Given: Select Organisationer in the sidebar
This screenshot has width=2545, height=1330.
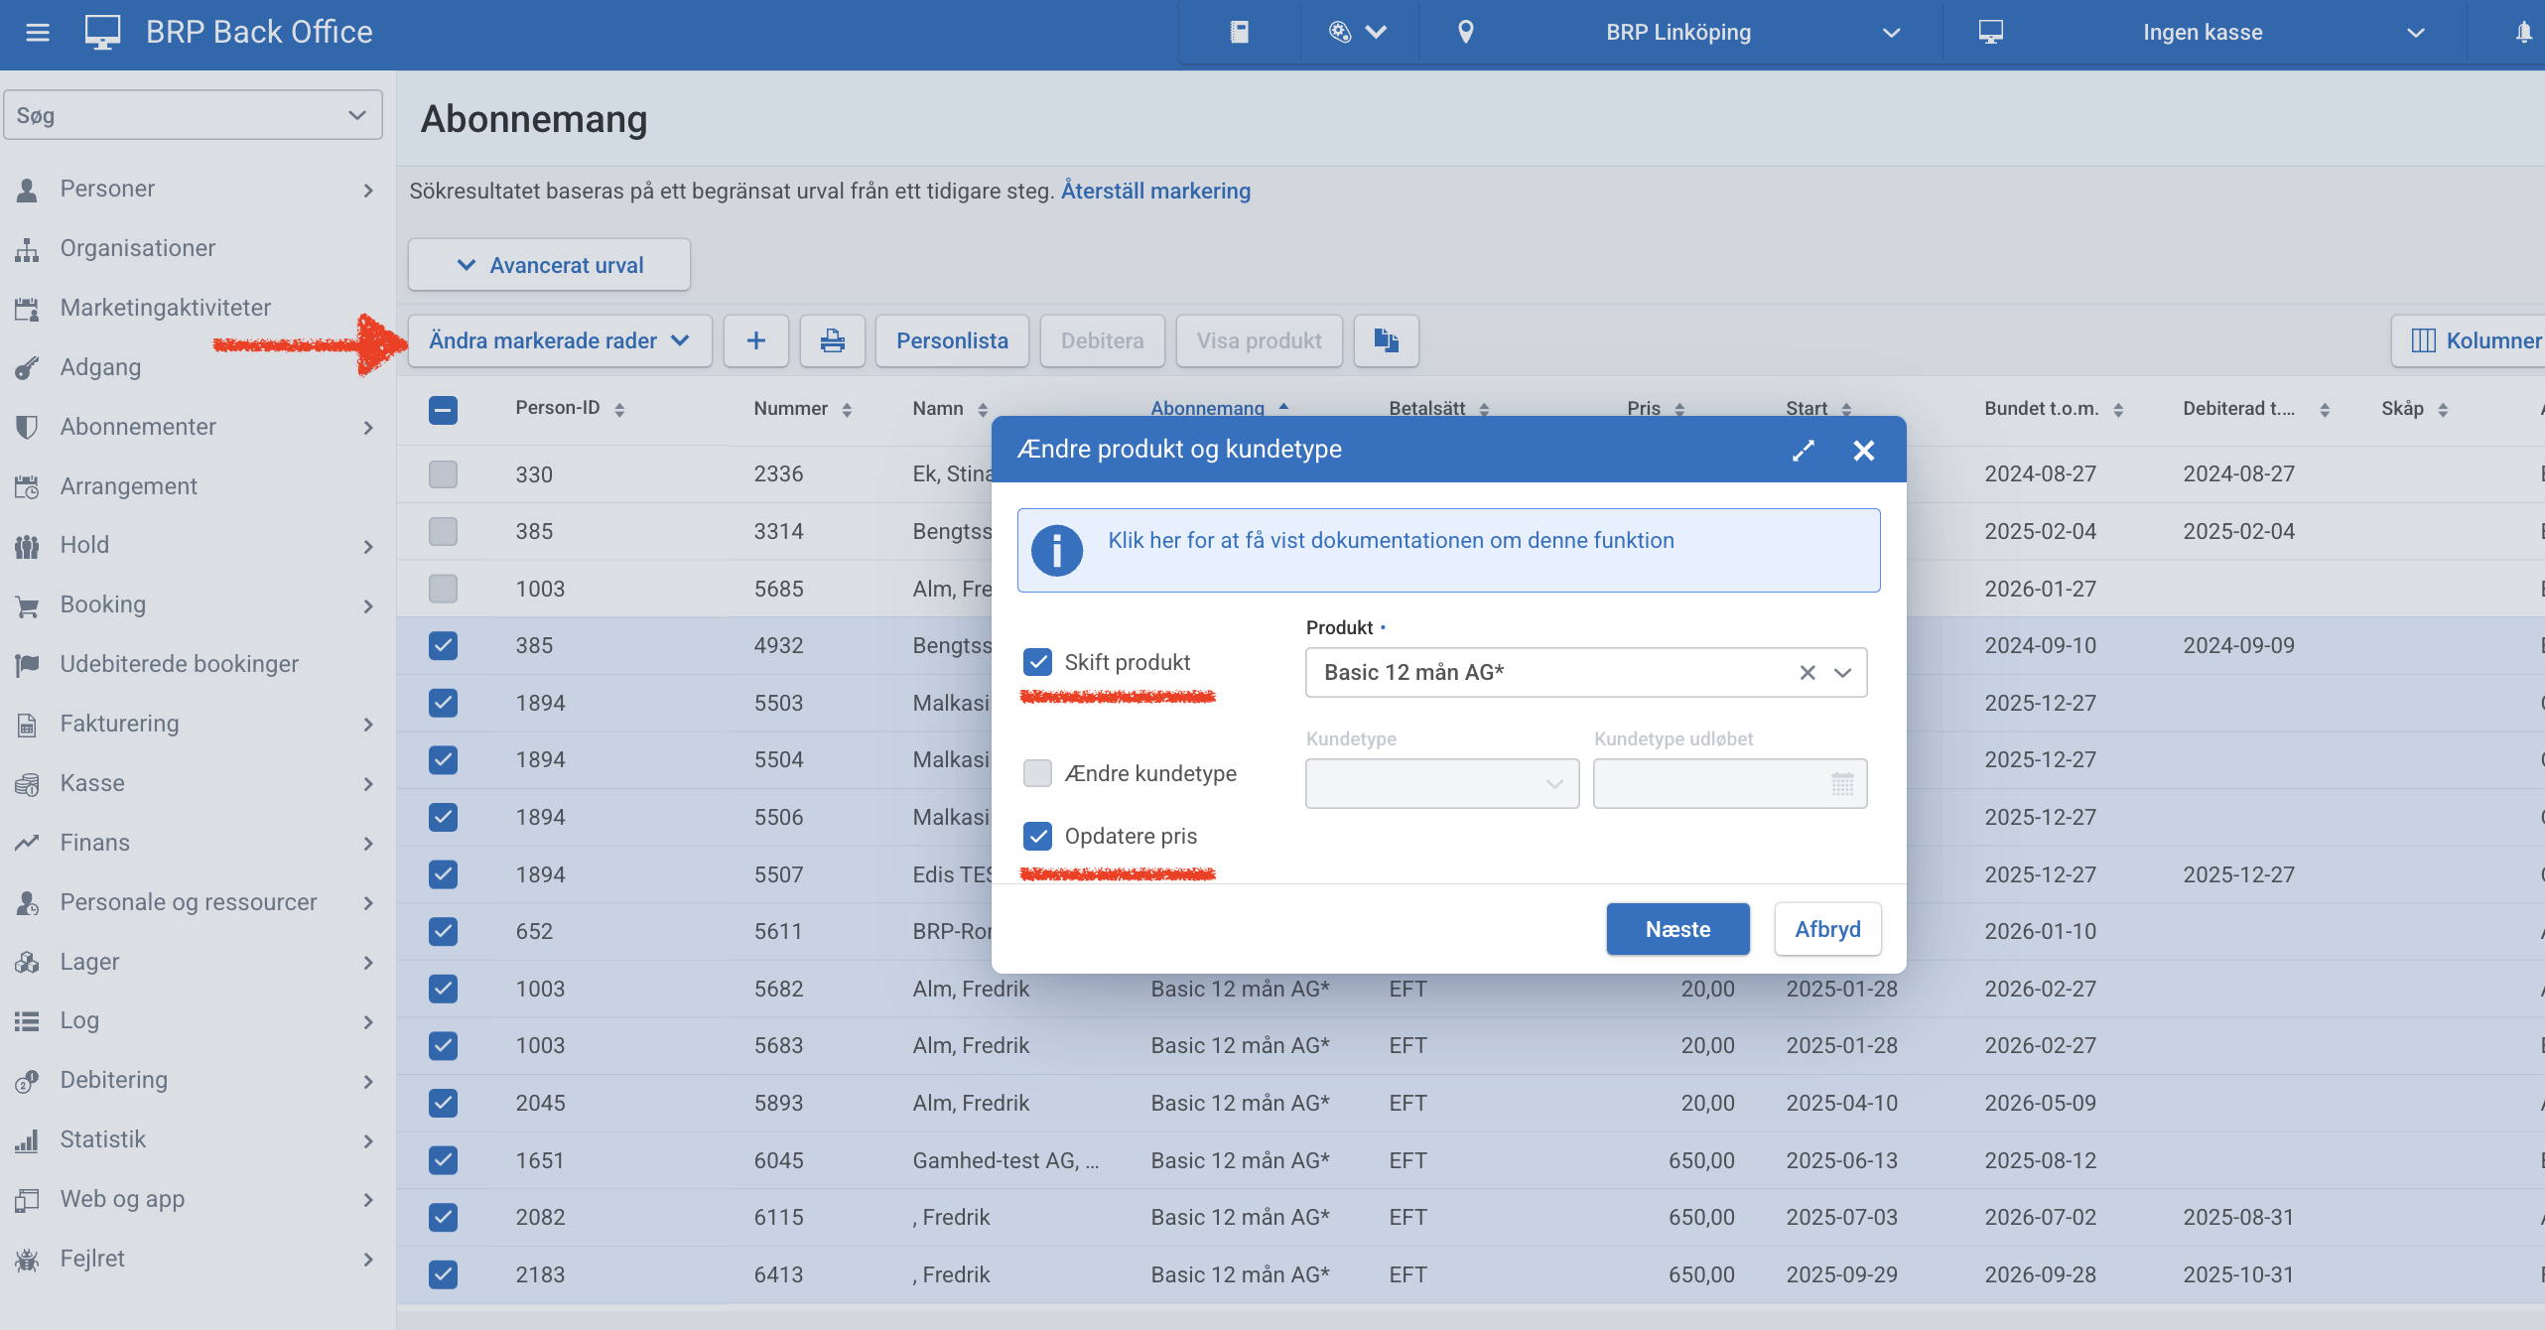Looking at the screenshot, I should tap(137, 248).
